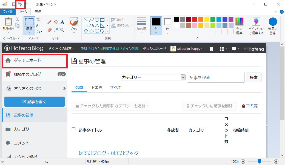Screen dimensions: 285x165
Task: Click the 記事を書く button
Action: tap(34, 102)
